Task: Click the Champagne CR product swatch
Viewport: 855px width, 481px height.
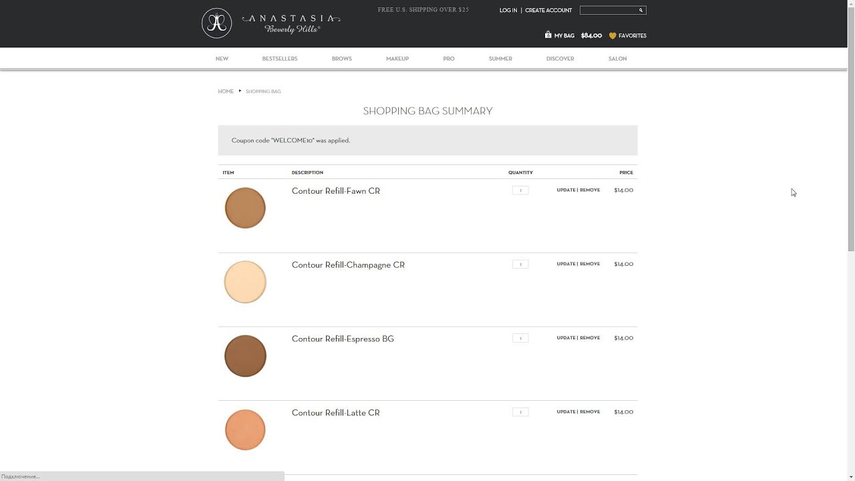Action: tap(245, 282)
